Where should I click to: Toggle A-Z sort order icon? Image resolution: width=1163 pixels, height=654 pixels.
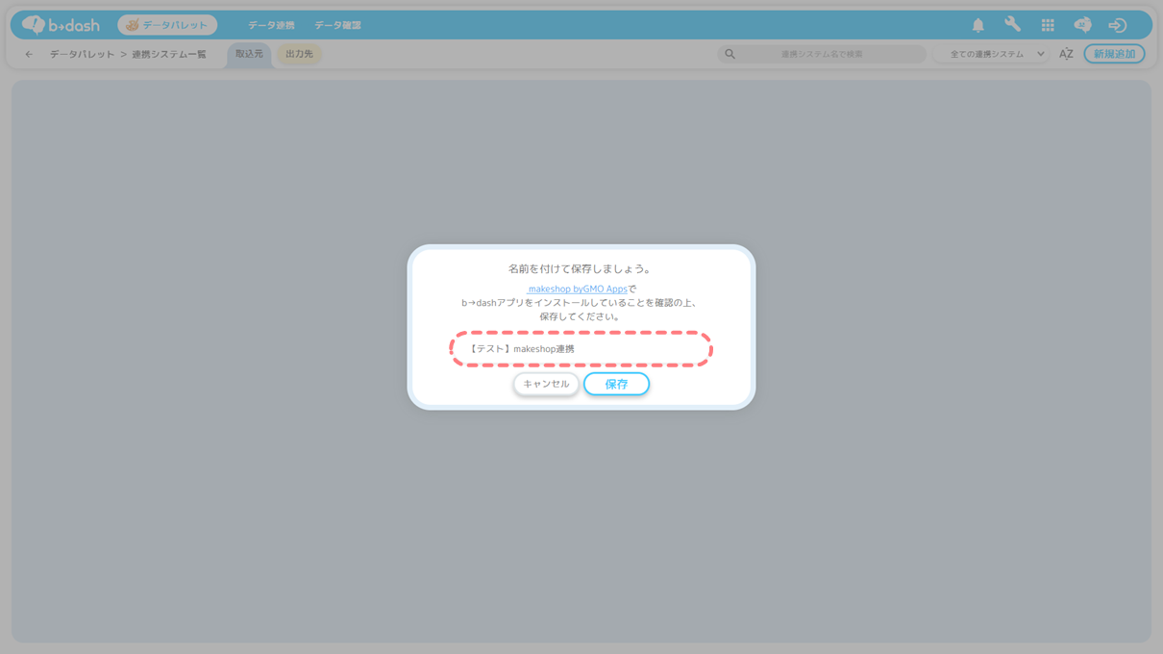(x=1066, y=54)
